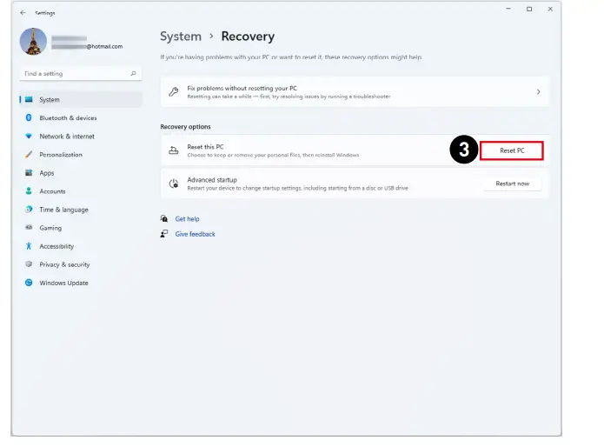Click the wrench troubleshoot icon
This screenshot has width=604, height=447.
coord(173,91)
